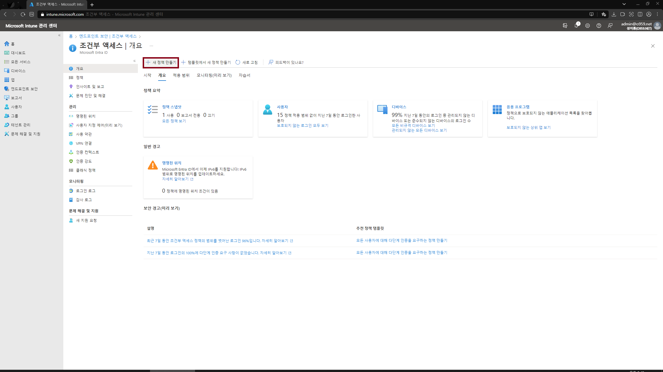The image size is (663, 372).
Task: Click the 새로 고침 refresh button
Action: click(247, 62)
